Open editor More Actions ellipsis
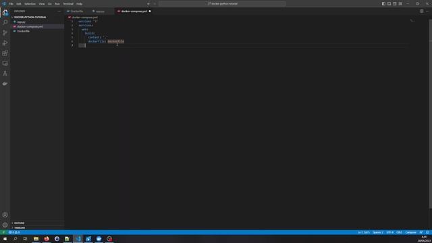This screenshot has height=243, width=432. click(427, 11)
